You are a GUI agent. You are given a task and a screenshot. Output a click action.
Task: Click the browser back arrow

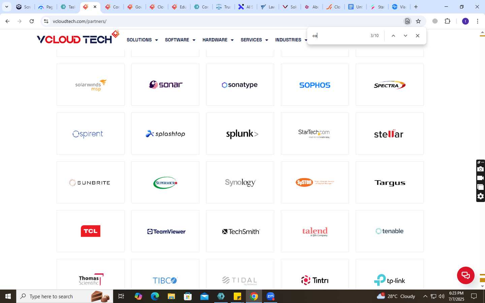click(x=7, y=21)
